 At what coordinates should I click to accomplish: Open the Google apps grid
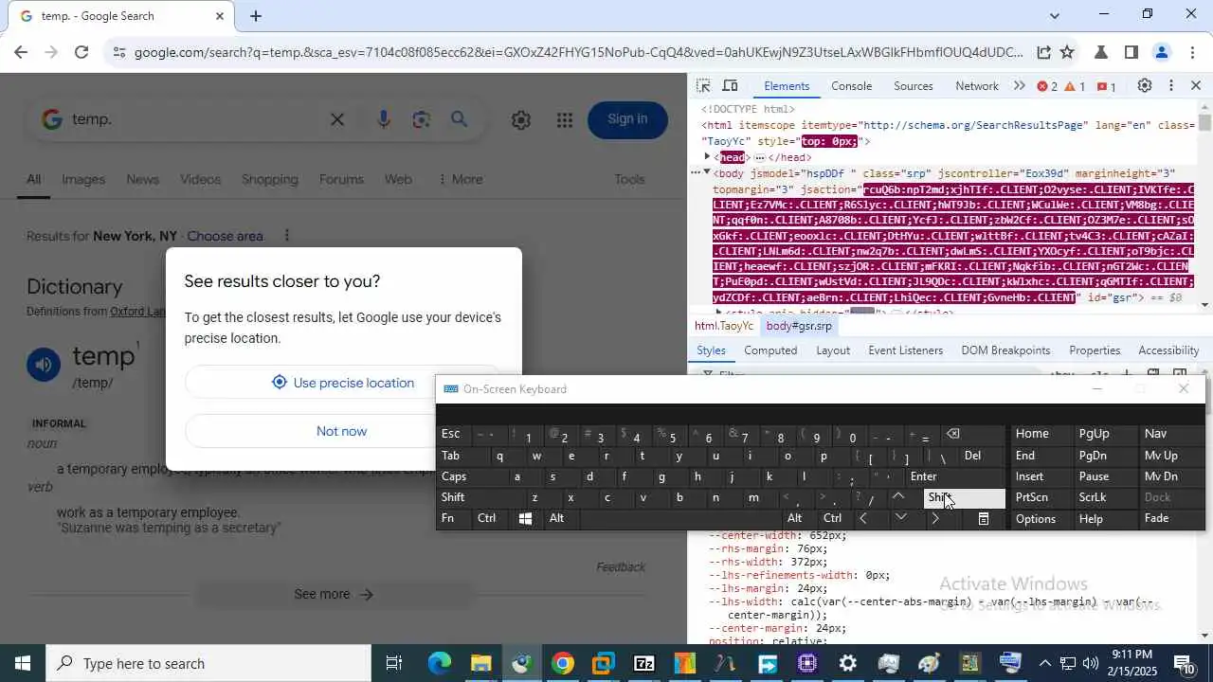coord(565,119)
